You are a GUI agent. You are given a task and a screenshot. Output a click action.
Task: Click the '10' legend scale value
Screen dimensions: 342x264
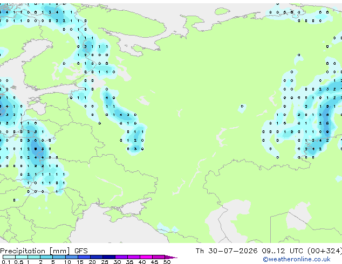click(67, 262)
